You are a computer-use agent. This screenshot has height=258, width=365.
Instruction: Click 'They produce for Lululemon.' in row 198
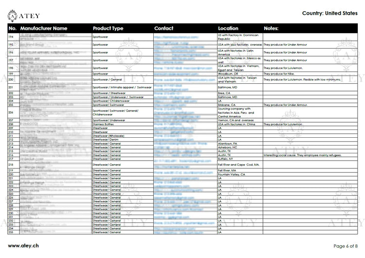(x=283, y=68)
